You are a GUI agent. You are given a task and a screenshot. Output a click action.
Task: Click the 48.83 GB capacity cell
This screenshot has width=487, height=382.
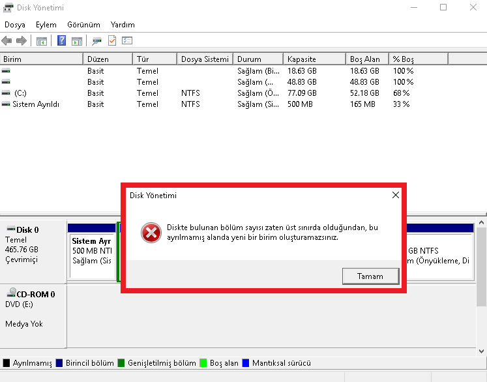coord(302,82)
